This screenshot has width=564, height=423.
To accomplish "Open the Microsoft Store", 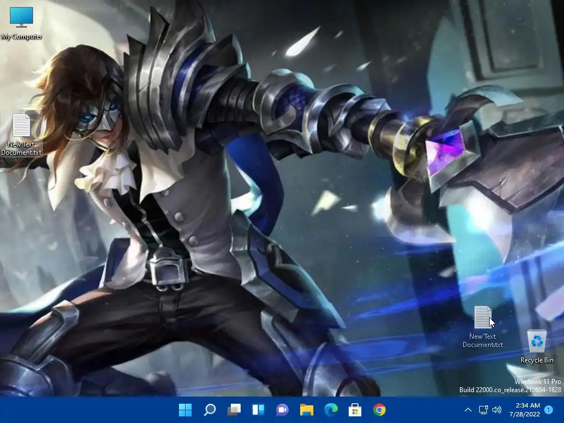I will click(x=355, y=410).
